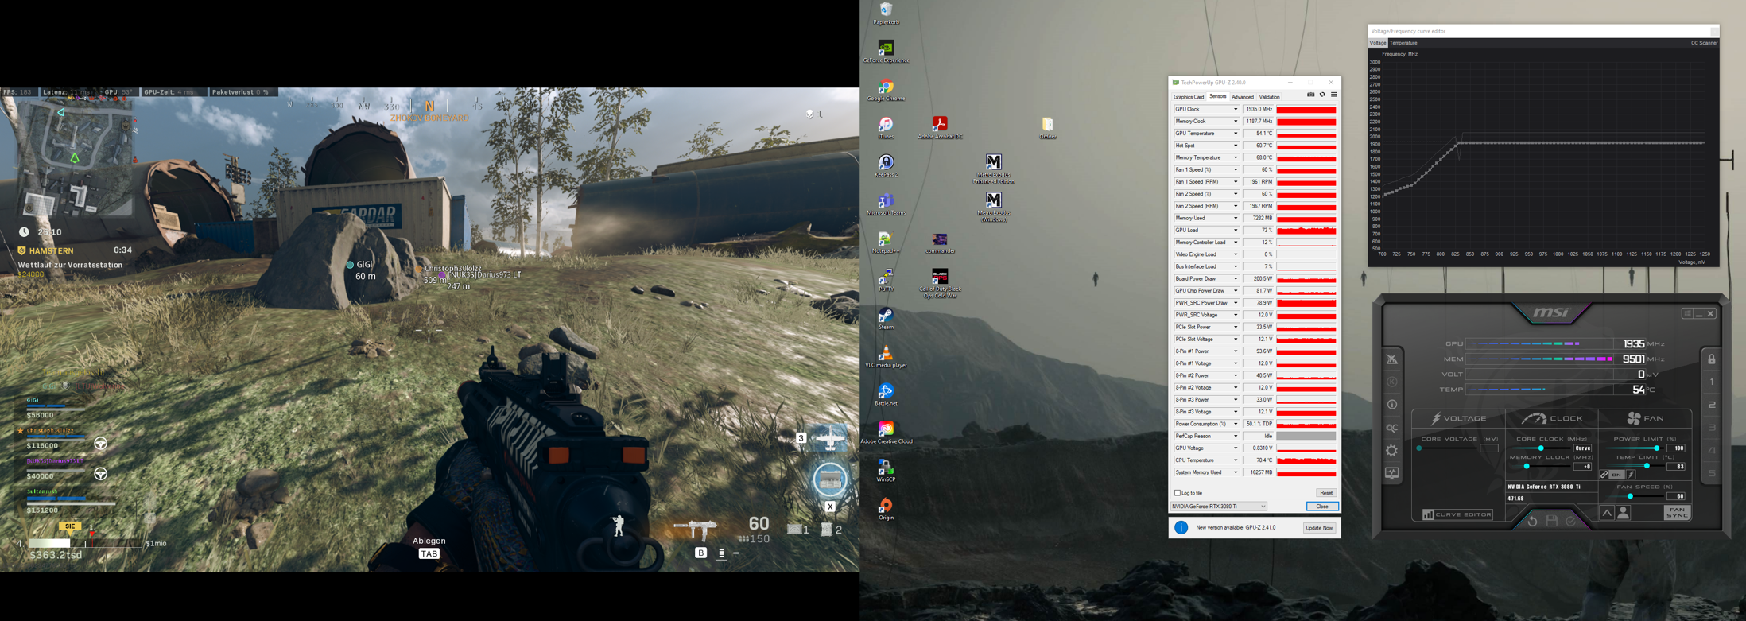Click GPU-Z refresh icon
This screenshot has width=1746, height=621.
click(x=1322, y=95)
